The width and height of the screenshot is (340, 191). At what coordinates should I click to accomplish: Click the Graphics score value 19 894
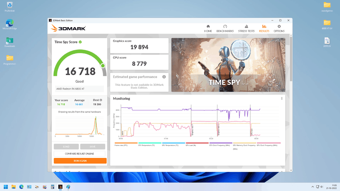click(x=139, y=47)
